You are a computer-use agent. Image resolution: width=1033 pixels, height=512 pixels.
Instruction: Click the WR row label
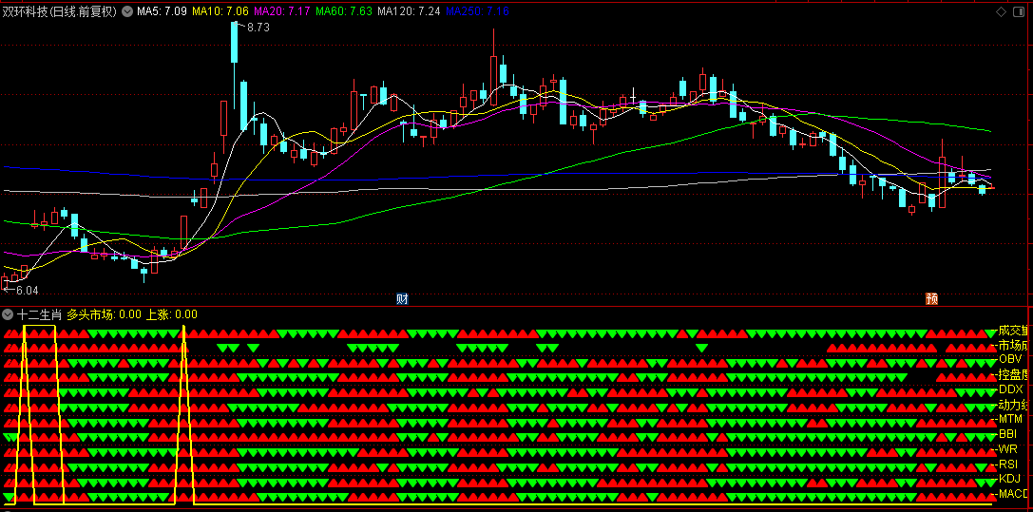[1007, 448]
